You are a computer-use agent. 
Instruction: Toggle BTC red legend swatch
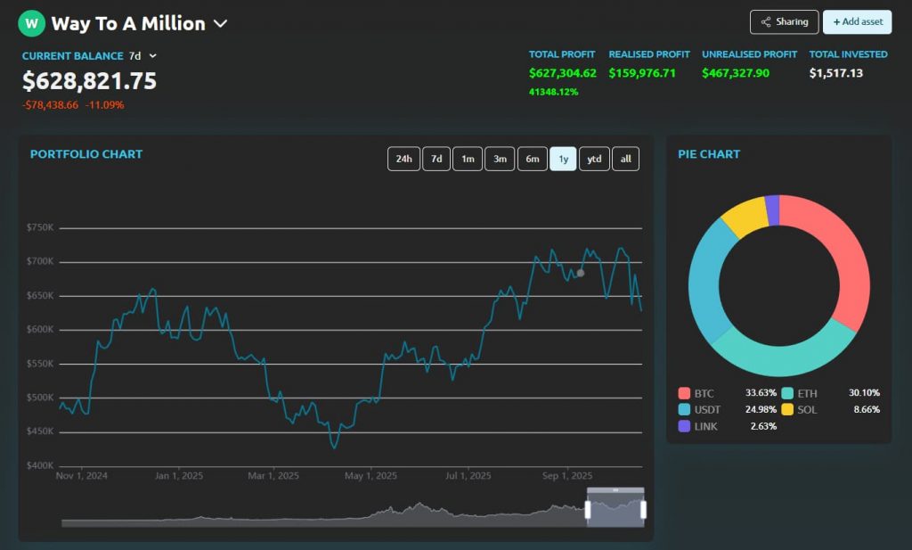click(684, 393)
